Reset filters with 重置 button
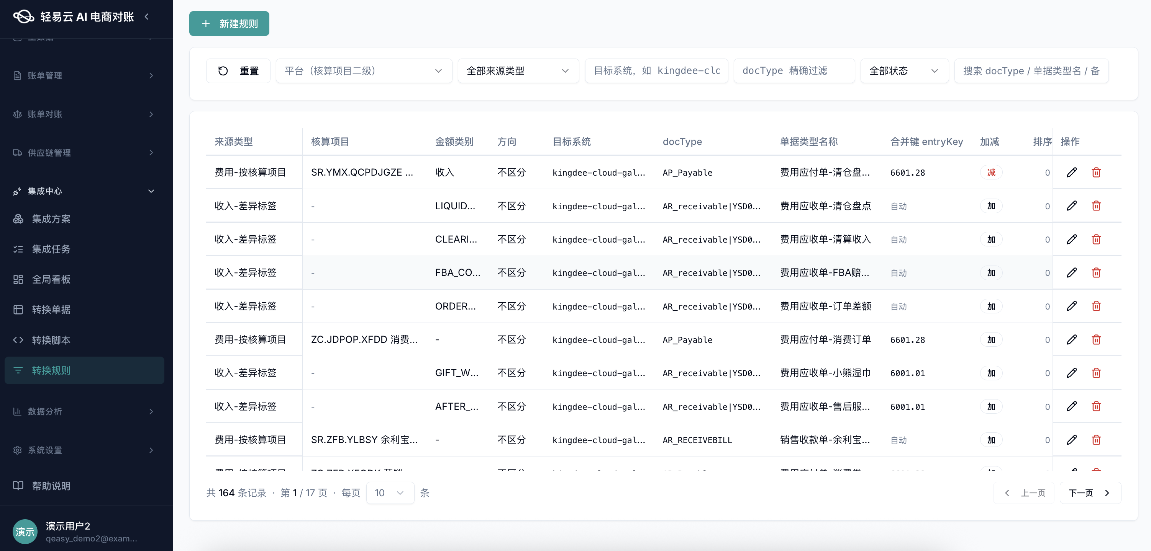 238,71
